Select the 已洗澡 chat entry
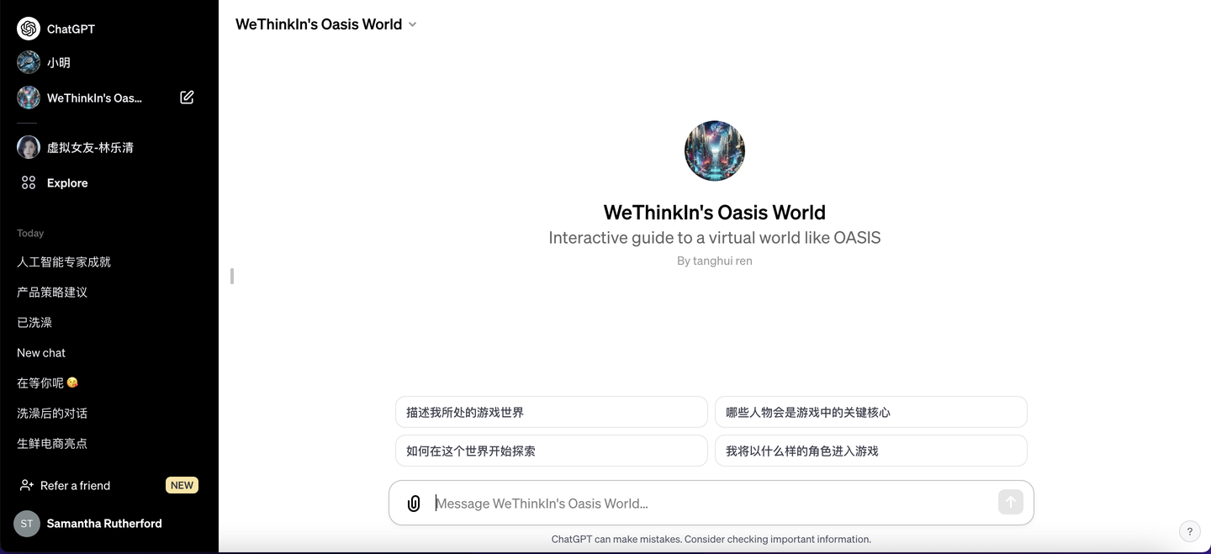The image size is (1211, 554). point(33,322)
